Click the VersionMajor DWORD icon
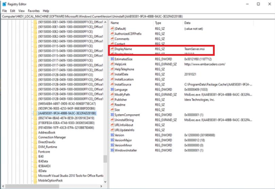 (112, 140)
